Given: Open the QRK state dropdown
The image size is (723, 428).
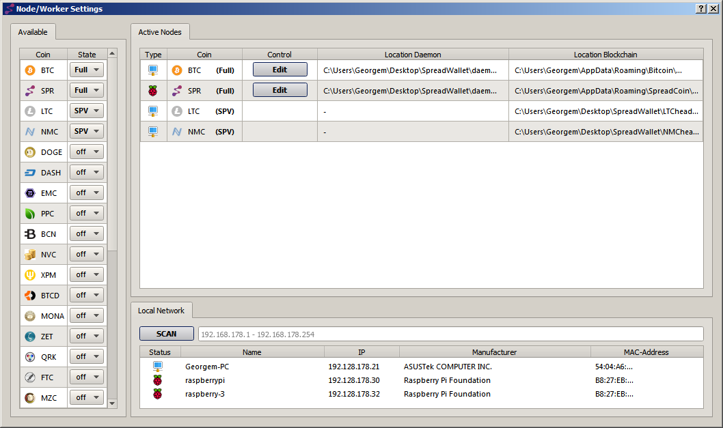Looking at the screenshot, I should [87, 356].
